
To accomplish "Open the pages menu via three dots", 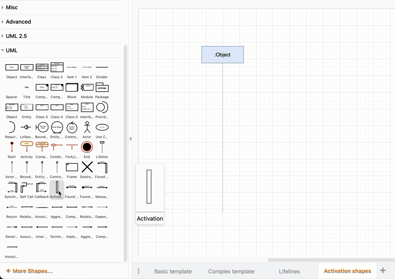I will tap(139, 271).
